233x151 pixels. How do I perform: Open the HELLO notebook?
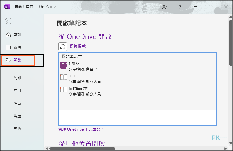tap(137, 79)
